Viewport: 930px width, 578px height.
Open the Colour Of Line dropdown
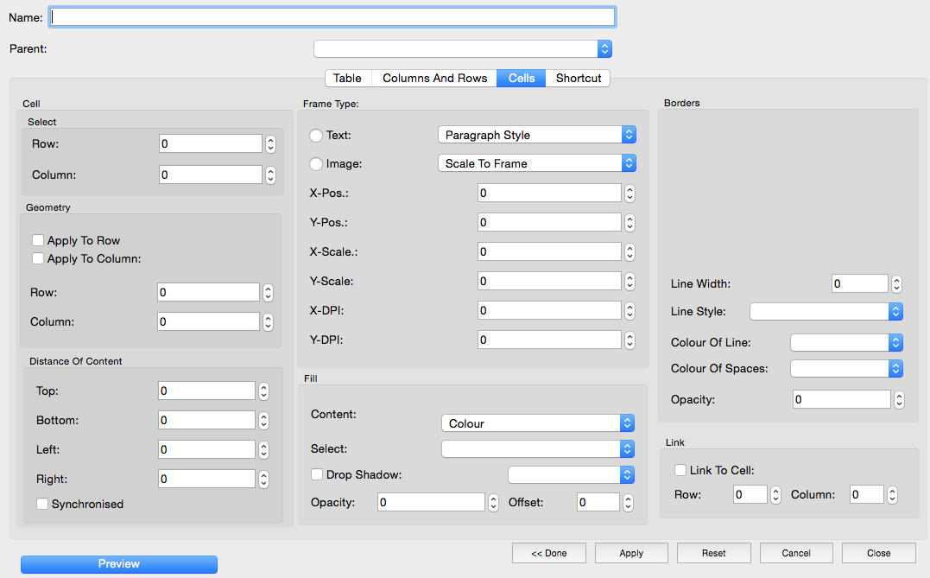[846, 343]
